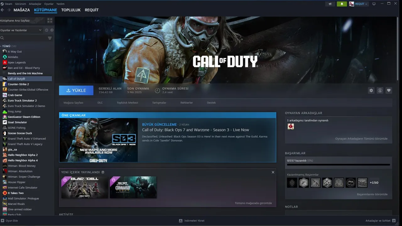The width and height of the screenshot is (402, 226).
Task: Click the back navigation arrow
Action: coord(3,10)
